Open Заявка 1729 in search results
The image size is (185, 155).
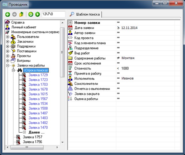click(x=38, y=75)
